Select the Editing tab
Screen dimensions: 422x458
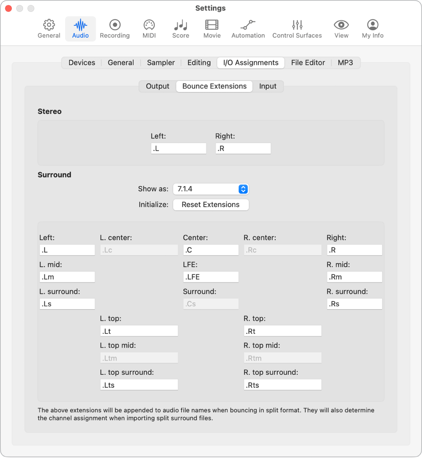point(199,63)
